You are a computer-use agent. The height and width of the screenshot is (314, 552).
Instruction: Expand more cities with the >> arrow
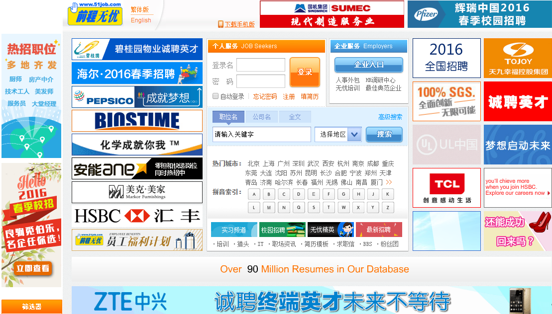click(389, 182)
